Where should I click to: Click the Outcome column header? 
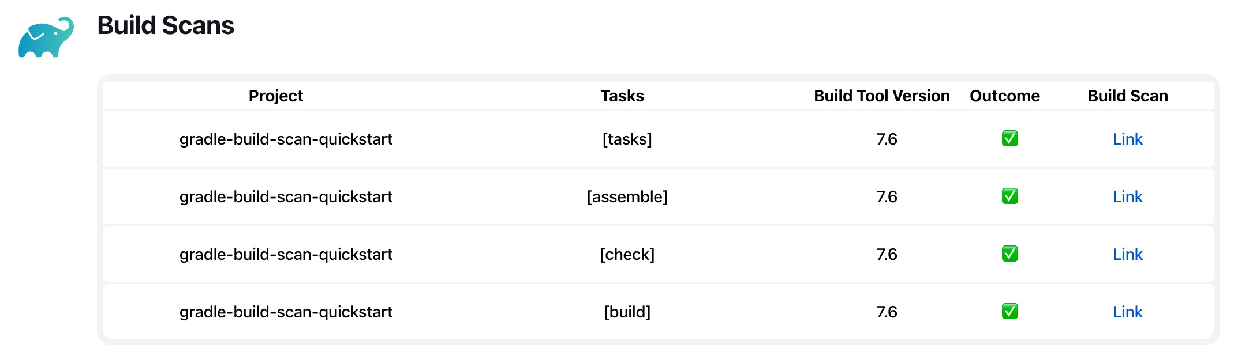[1005, 96]
